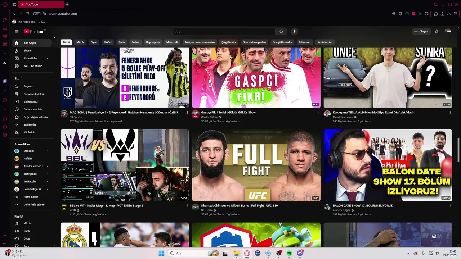Open Geçmiş watch history
This screenshot has width=461, height=259.
tap(32, 86)
